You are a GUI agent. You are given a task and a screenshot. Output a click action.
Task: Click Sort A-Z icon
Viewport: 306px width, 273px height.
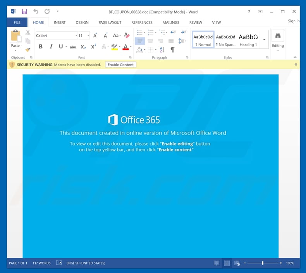pyautogui.click(x=162, y=50)
